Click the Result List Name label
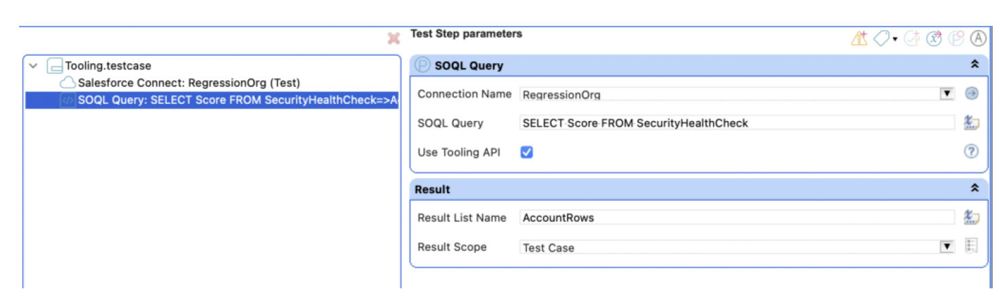This screenshot has height=306, width=999. click(462, 218)
